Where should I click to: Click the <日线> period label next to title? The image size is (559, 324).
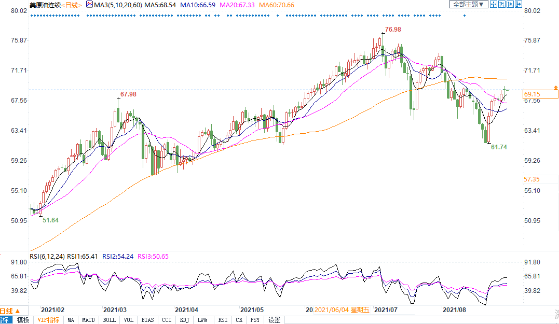coord(73,5)
